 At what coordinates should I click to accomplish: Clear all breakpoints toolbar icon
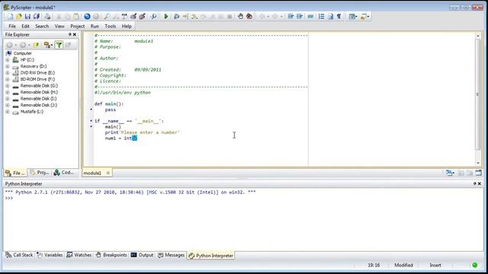(249, 17)
